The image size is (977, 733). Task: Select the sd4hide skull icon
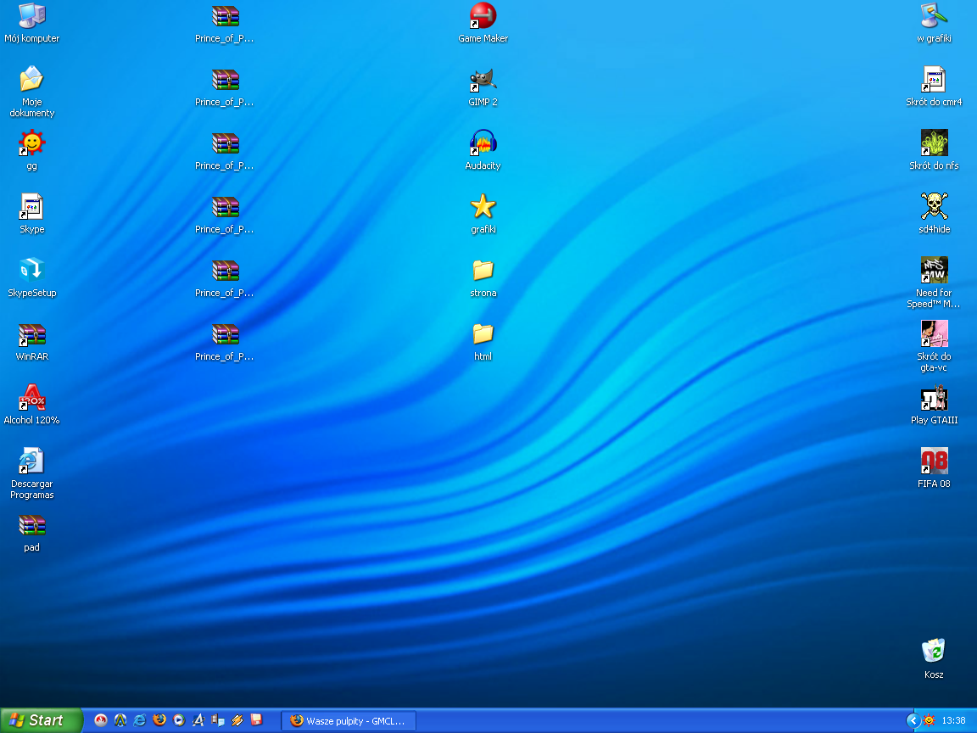(934, 207)
